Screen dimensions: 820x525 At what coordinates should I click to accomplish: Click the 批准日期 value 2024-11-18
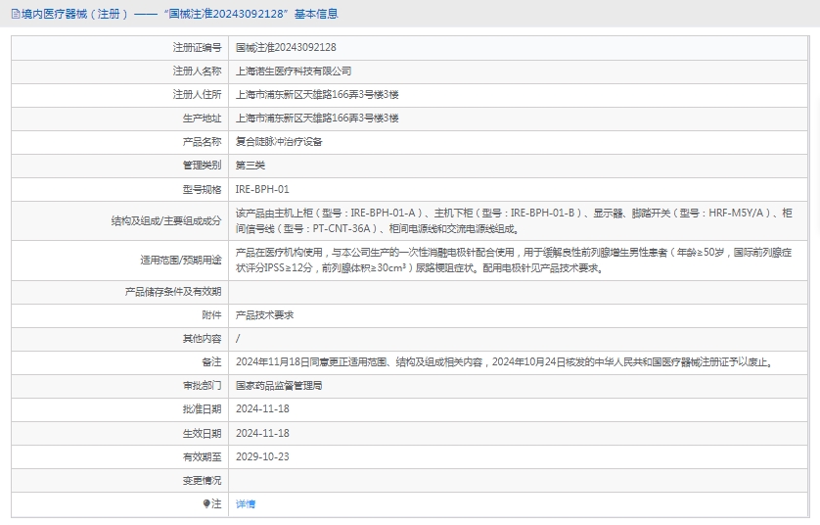[262, 409]
